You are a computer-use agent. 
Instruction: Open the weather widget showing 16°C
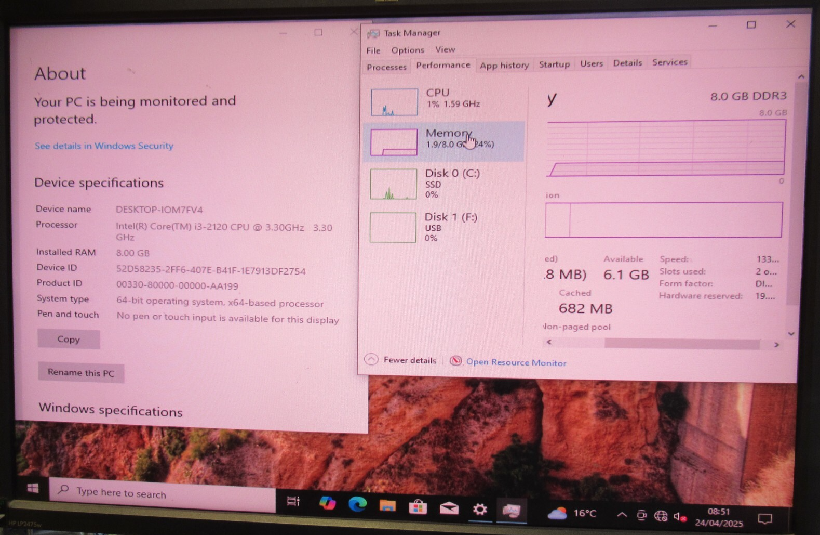572,514
